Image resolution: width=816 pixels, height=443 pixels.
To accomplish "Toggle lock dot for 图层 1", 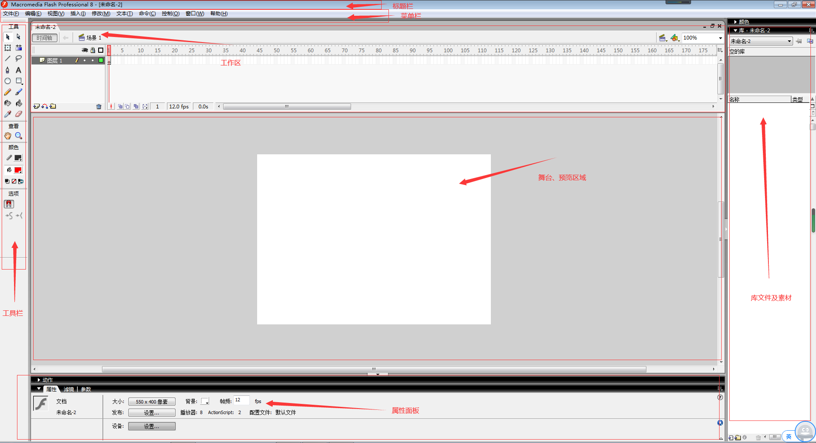I will coord(93,60).
